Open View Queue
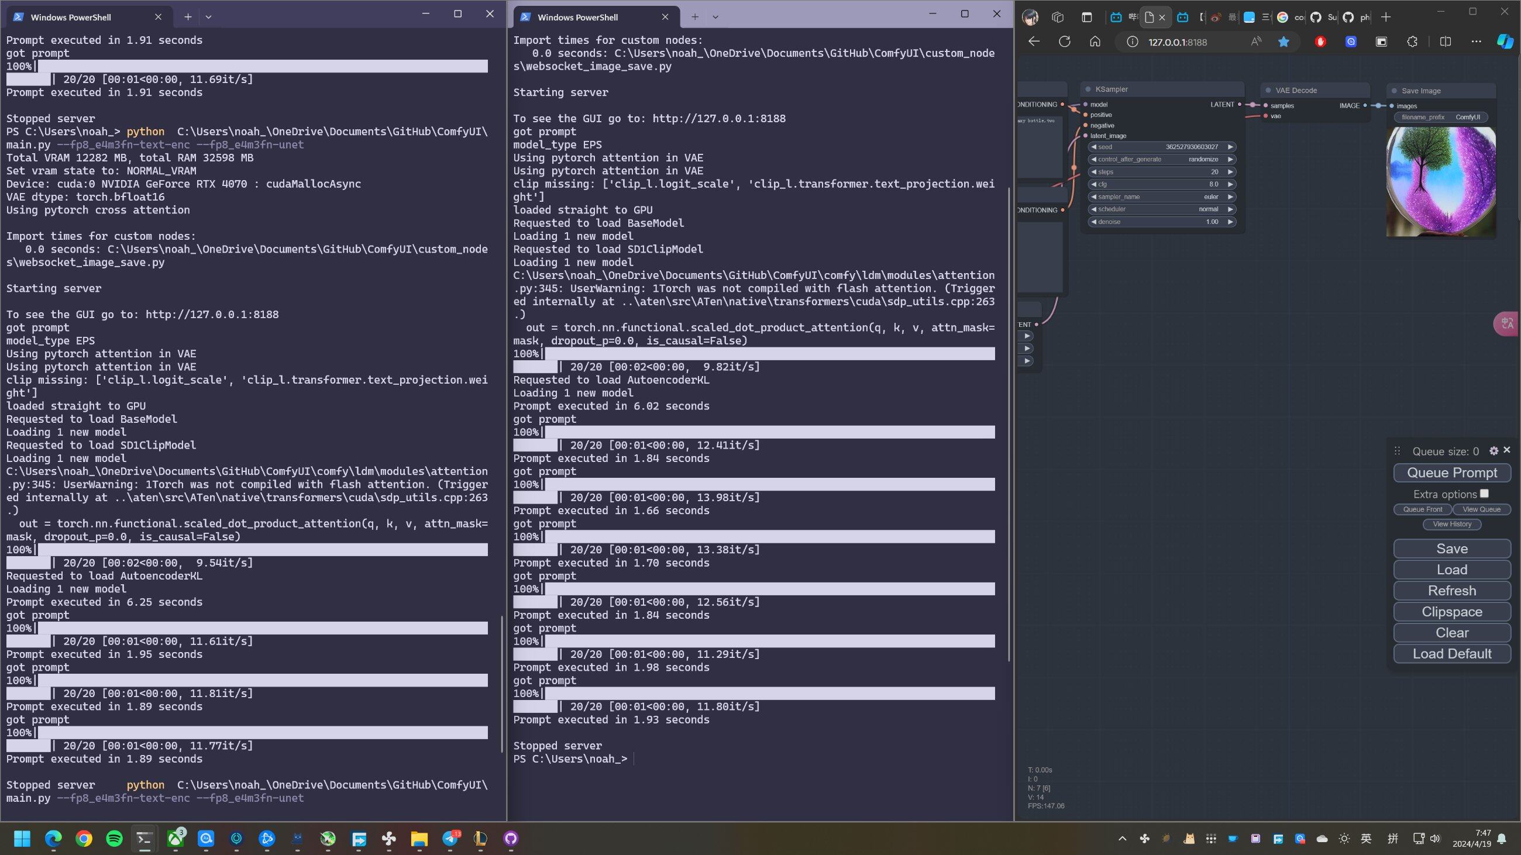Viewport: 1521px width, 855px height. coord(1481,509)
